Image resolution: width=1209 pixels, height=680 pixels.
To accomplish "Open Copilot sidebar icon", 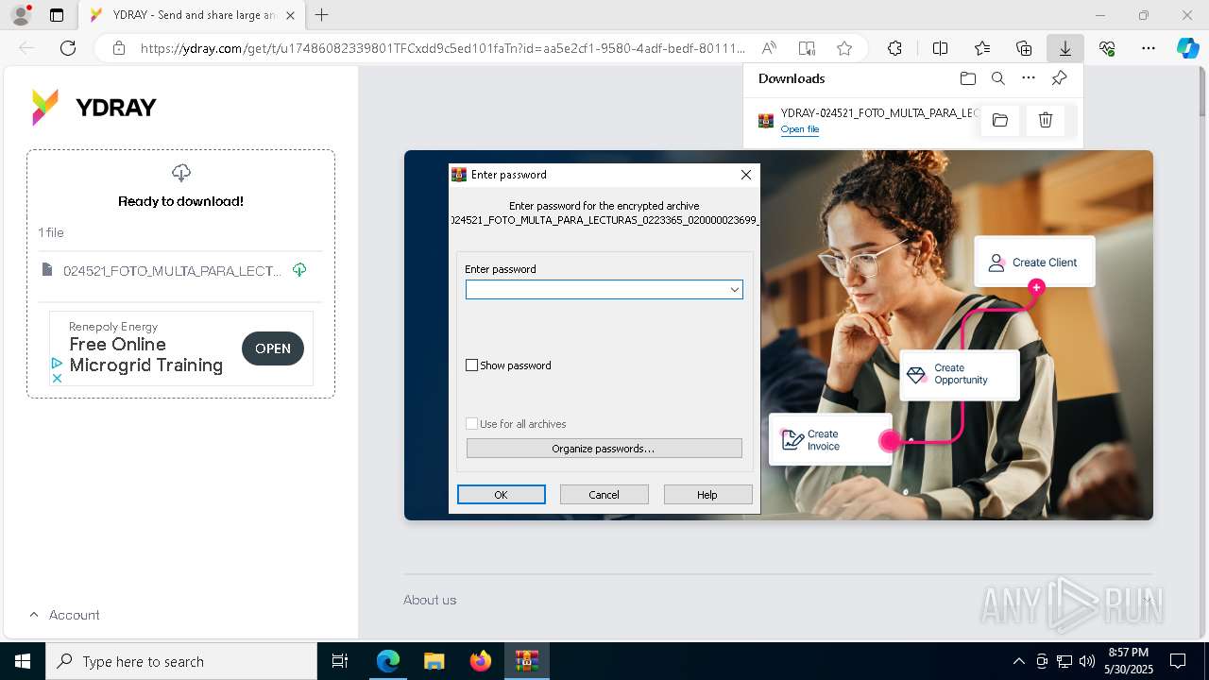I will point(1188,48).
